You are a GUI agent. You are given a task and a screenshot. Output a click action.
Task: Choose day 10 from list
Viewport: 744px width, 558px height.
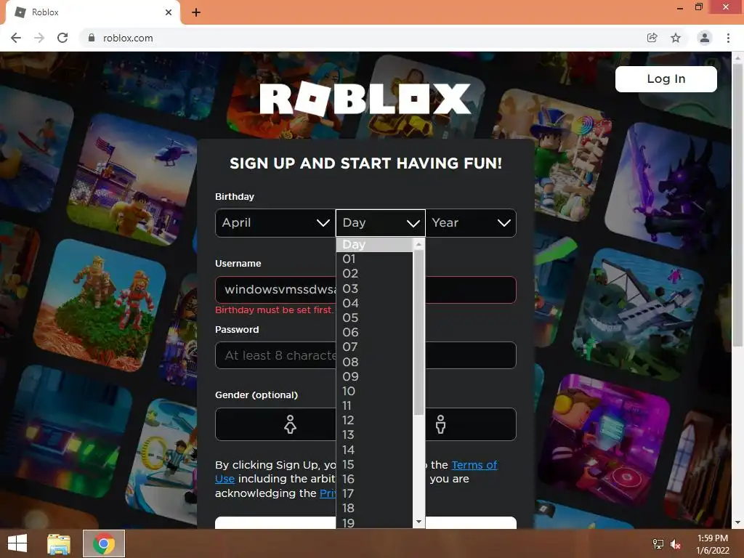(374, 392)
